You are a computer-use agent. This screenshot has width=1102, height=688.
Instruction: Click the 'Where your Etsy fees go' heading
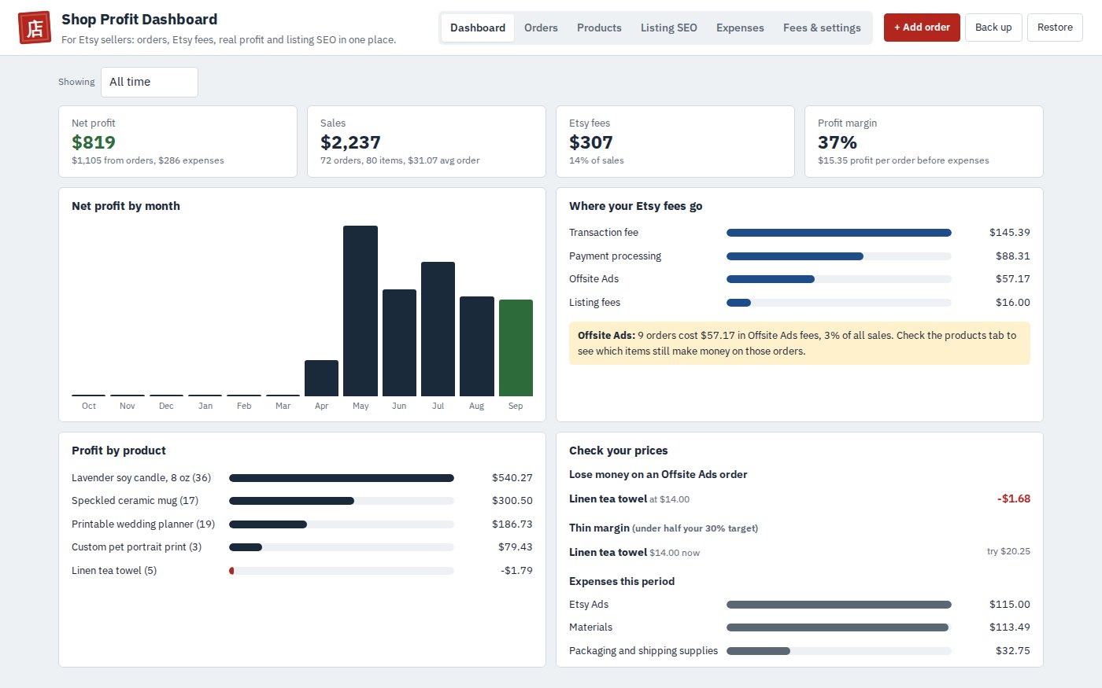[x=636, y=206]
